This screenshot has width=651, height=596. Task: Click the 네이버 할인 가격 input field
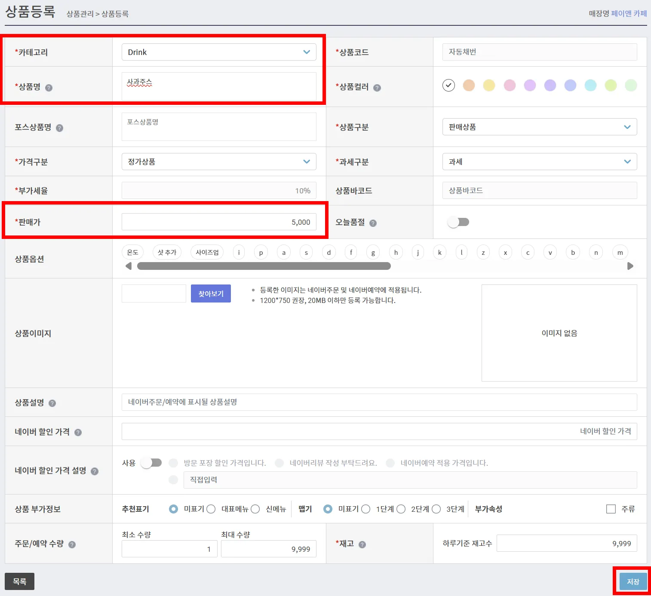(x=379, y=431)
